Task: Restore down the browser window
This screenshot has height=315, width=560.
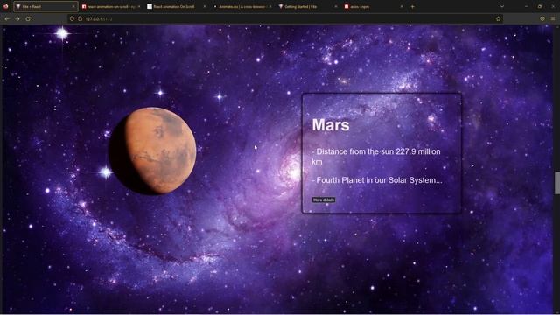Action: point(540,6)
